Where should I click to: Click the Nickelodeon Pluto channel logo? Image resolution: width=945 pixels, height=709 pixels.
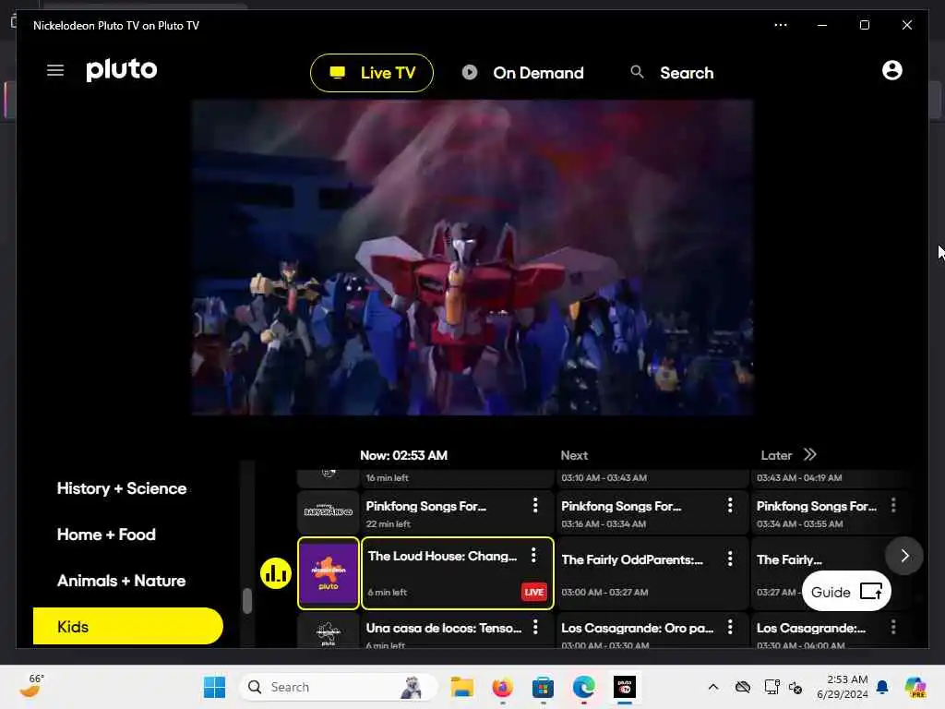[329, 573]
